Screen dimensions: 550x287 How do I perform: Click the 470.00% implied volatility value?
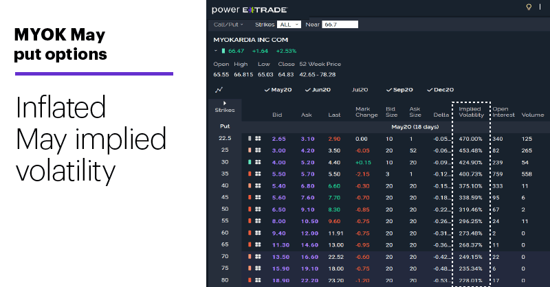tap(470, 139)
